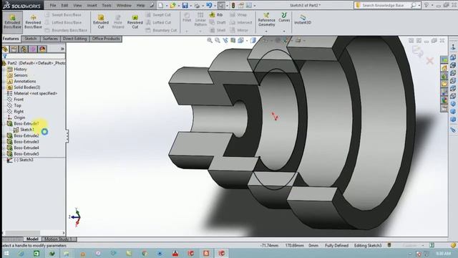Screen dimensions: 458x258
Task: Click the Swept Boss/Base command
Action: pyautogui.click(x=64, y=14)
